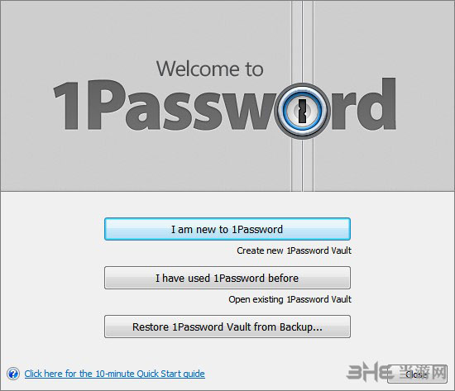The width and height of the screenshot is (455, 391).
Task: Click the 'I am new to 1Password' button
Action: [227, 229]
